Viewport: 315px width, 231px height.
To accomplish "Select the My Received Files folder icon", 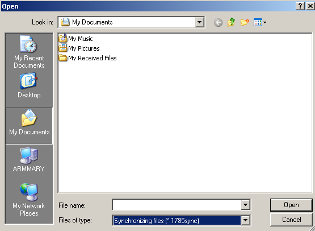I will click(x=63, y=58).
